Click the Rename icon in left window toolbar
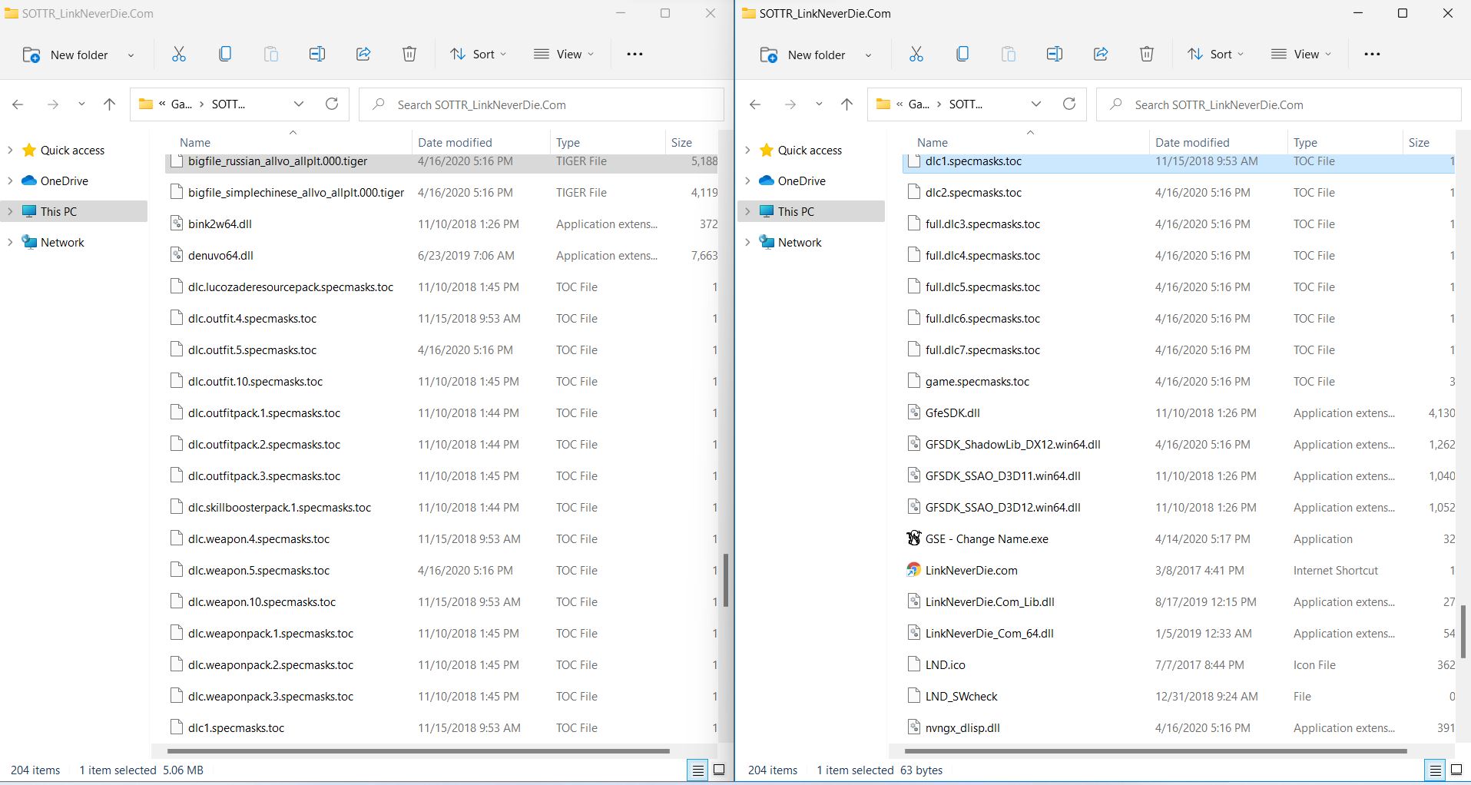This screenshot has width=1471, height=785. tap(317, 55)
